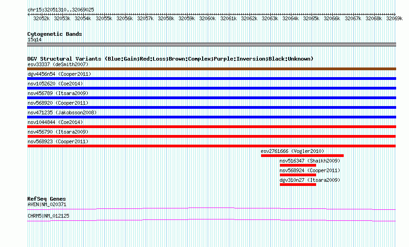Click the red bar under nsv456790
The width and height of the screenshot is (409, 247).
point(211,136)
